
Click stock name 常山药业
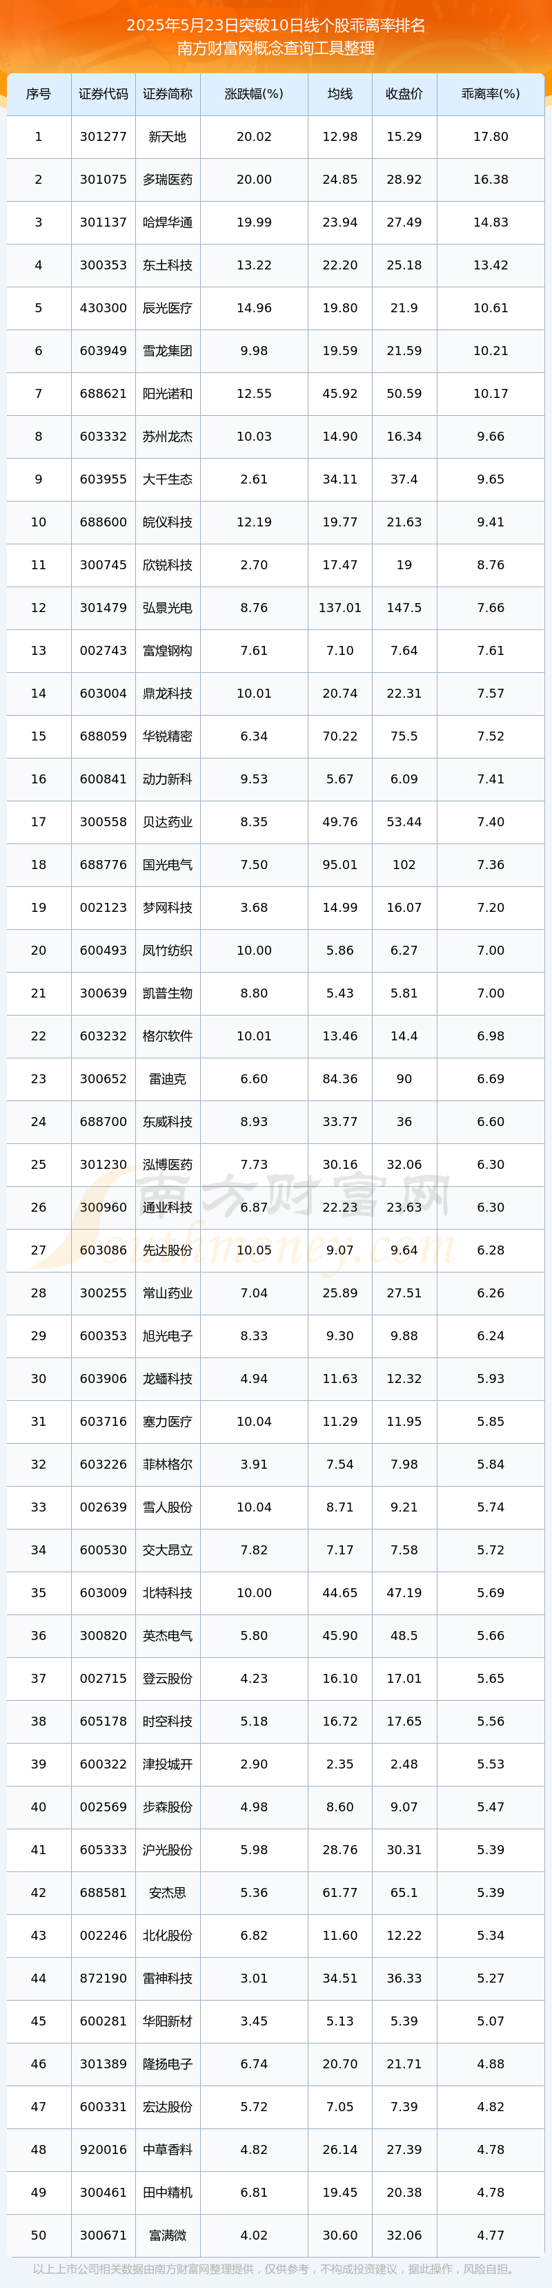pyautogui.click(x=168, y=1293)
